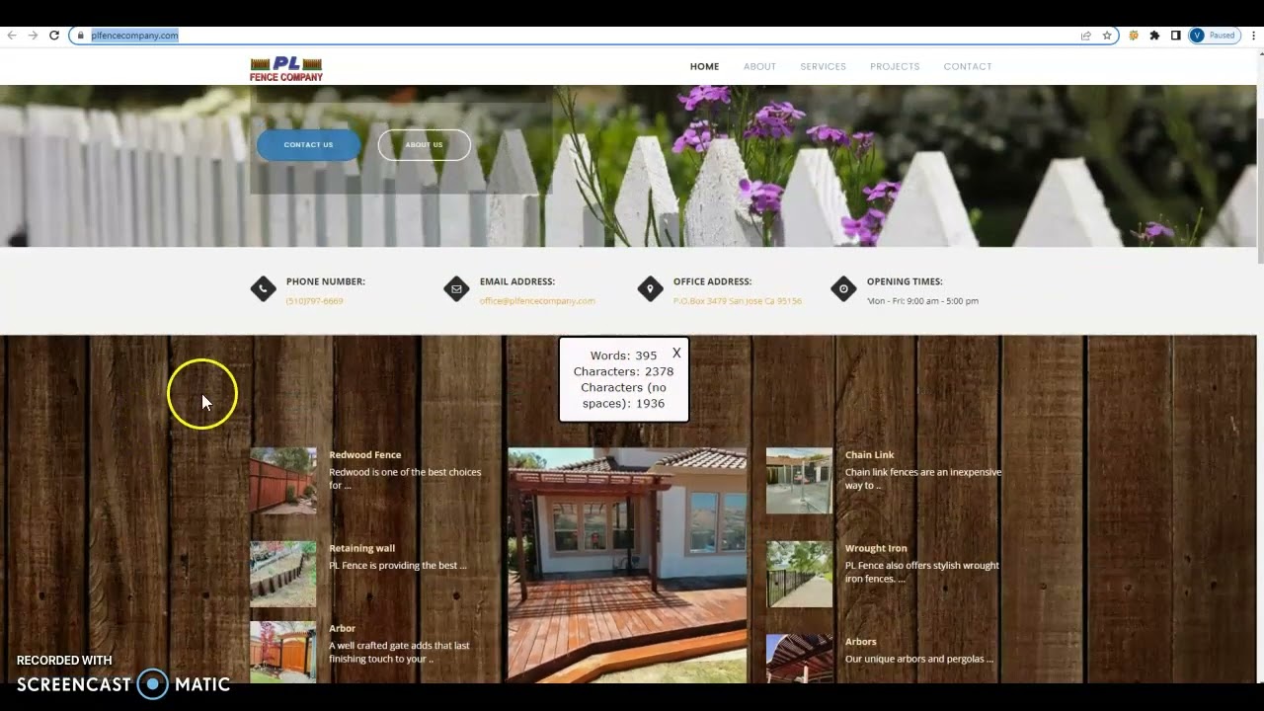Reload the page with the refresh icon
Viewport: 1264px width, 711px height.
pyautogui.click(x=54, y=36)
